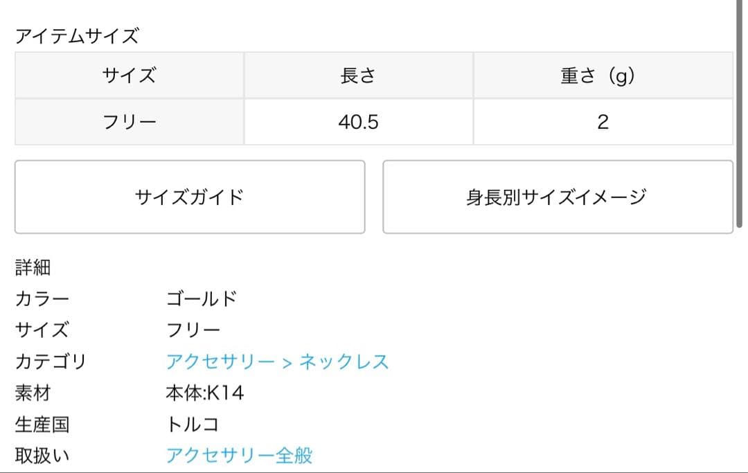
Task: Select the カラー label ゴールド value
Action: pyautogui.click(x=201, y=298)
